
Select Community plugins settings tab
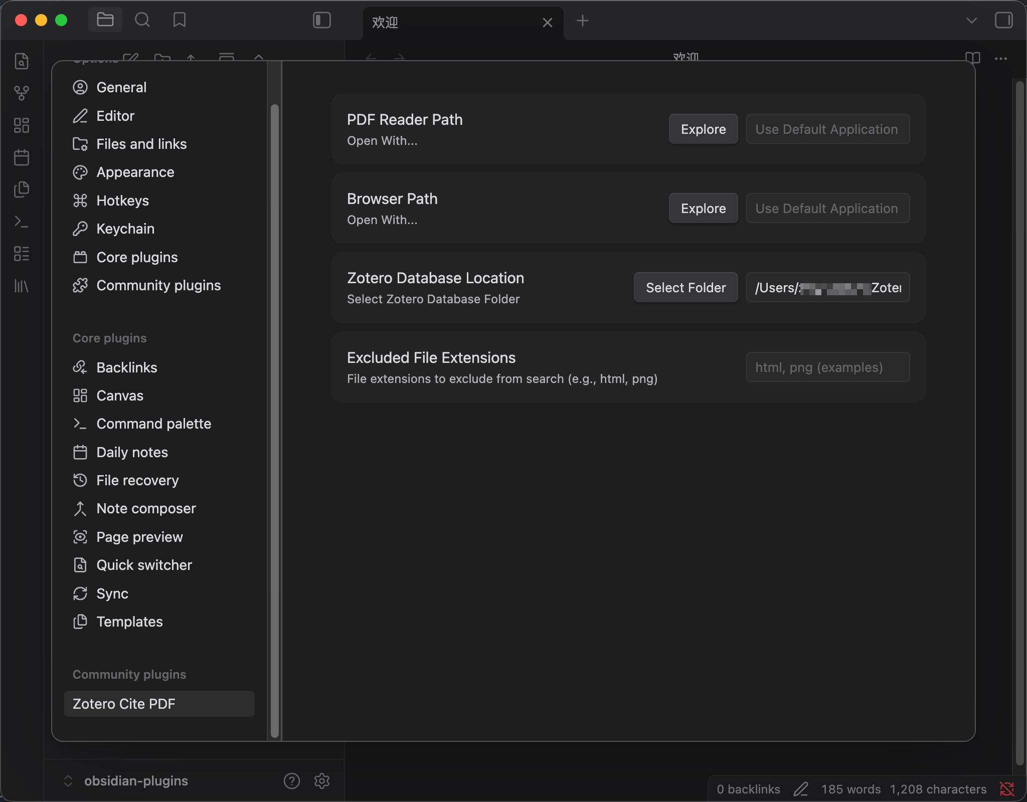158,285
